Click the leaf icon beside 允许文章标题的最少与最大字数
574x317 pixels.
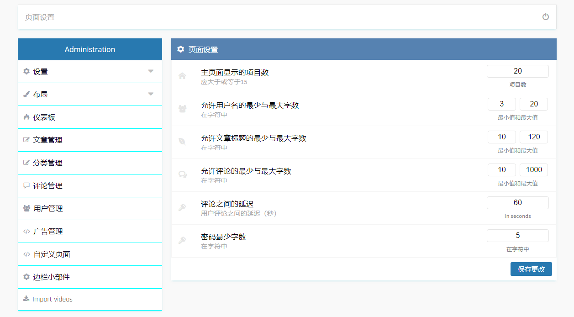(182, 142)
